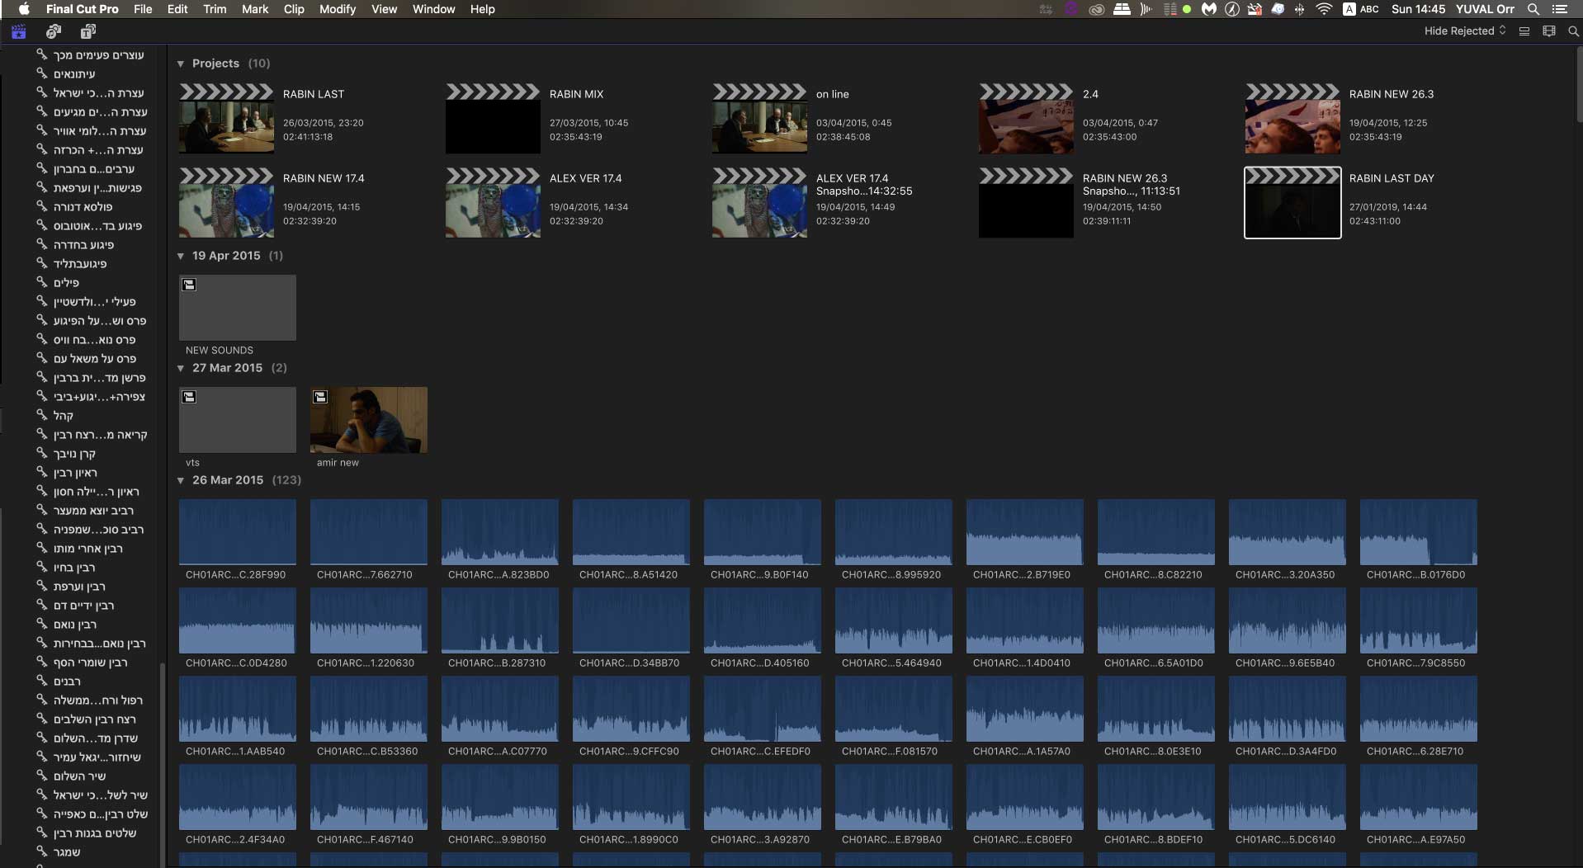Open the Modify menu
Image resolution: width=1583 pixels, height=868 pixels.
pyautogui.click(x=338, y=9)
